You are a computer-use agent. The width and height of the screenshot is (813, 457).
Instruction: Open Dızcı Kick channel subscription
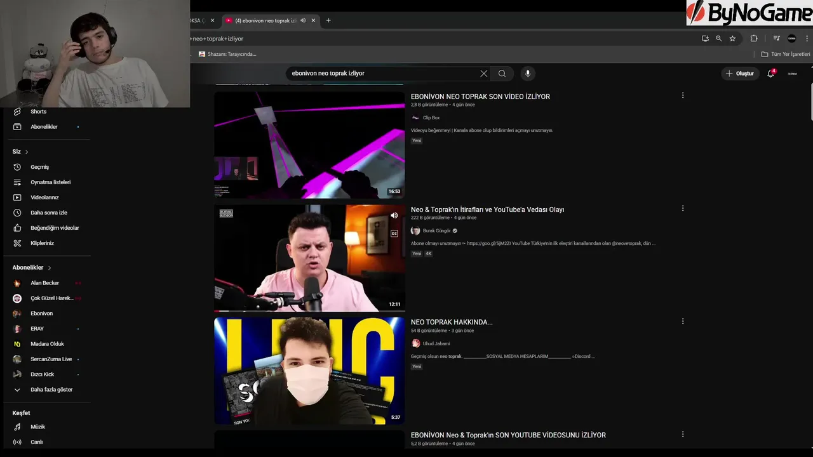pos(42,374)
